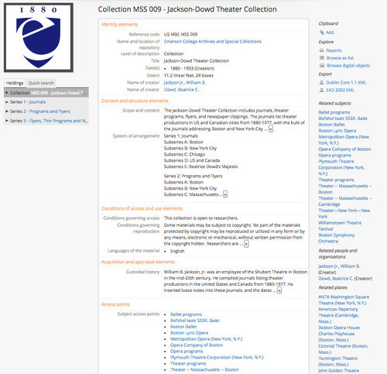Viewport: 387px width, 374px height.
Task: Expand the truncated Scope and content text
Action: [x=271, y=129]
